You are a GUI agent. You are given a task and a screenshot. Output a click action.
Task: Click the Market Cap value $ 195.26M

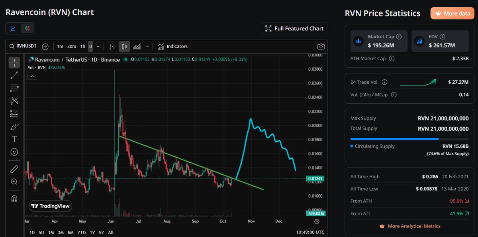point(381,45)
